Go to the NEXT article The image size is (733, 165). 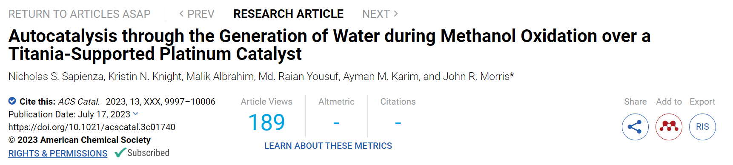(x=380, y=14)
